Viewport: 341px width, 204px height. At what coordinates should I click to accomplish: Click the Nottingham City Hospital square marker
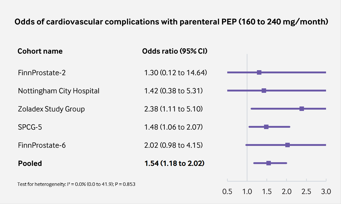[264, 91]
